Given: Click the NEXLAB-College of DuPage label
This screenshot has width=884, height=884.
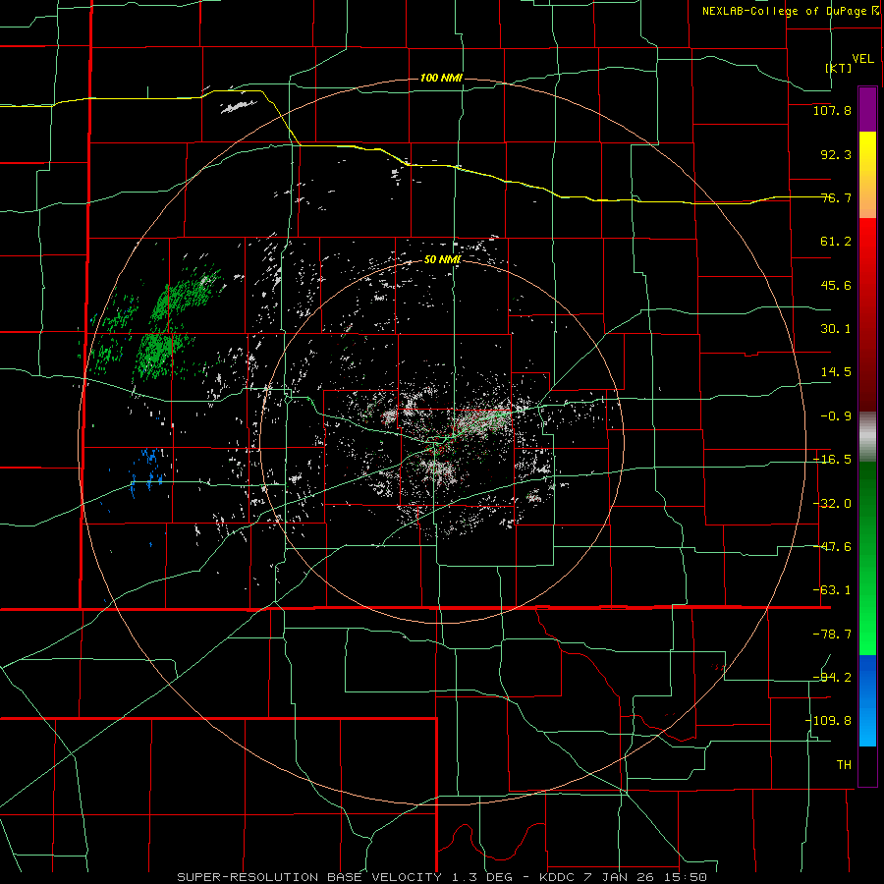Looking at the screenshot, I should tap(790, 11).
